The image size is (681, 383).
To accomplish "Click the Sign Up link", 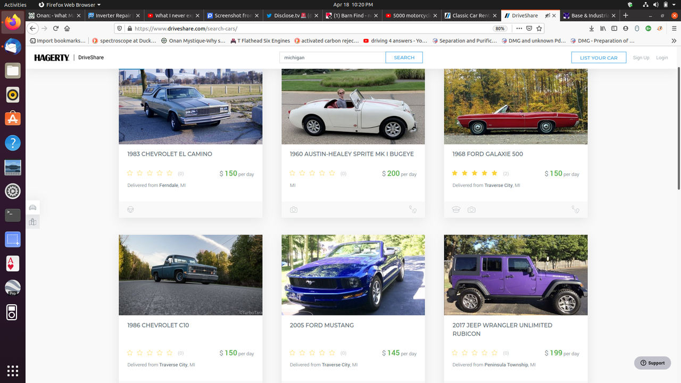I will [x=641, y=57].
